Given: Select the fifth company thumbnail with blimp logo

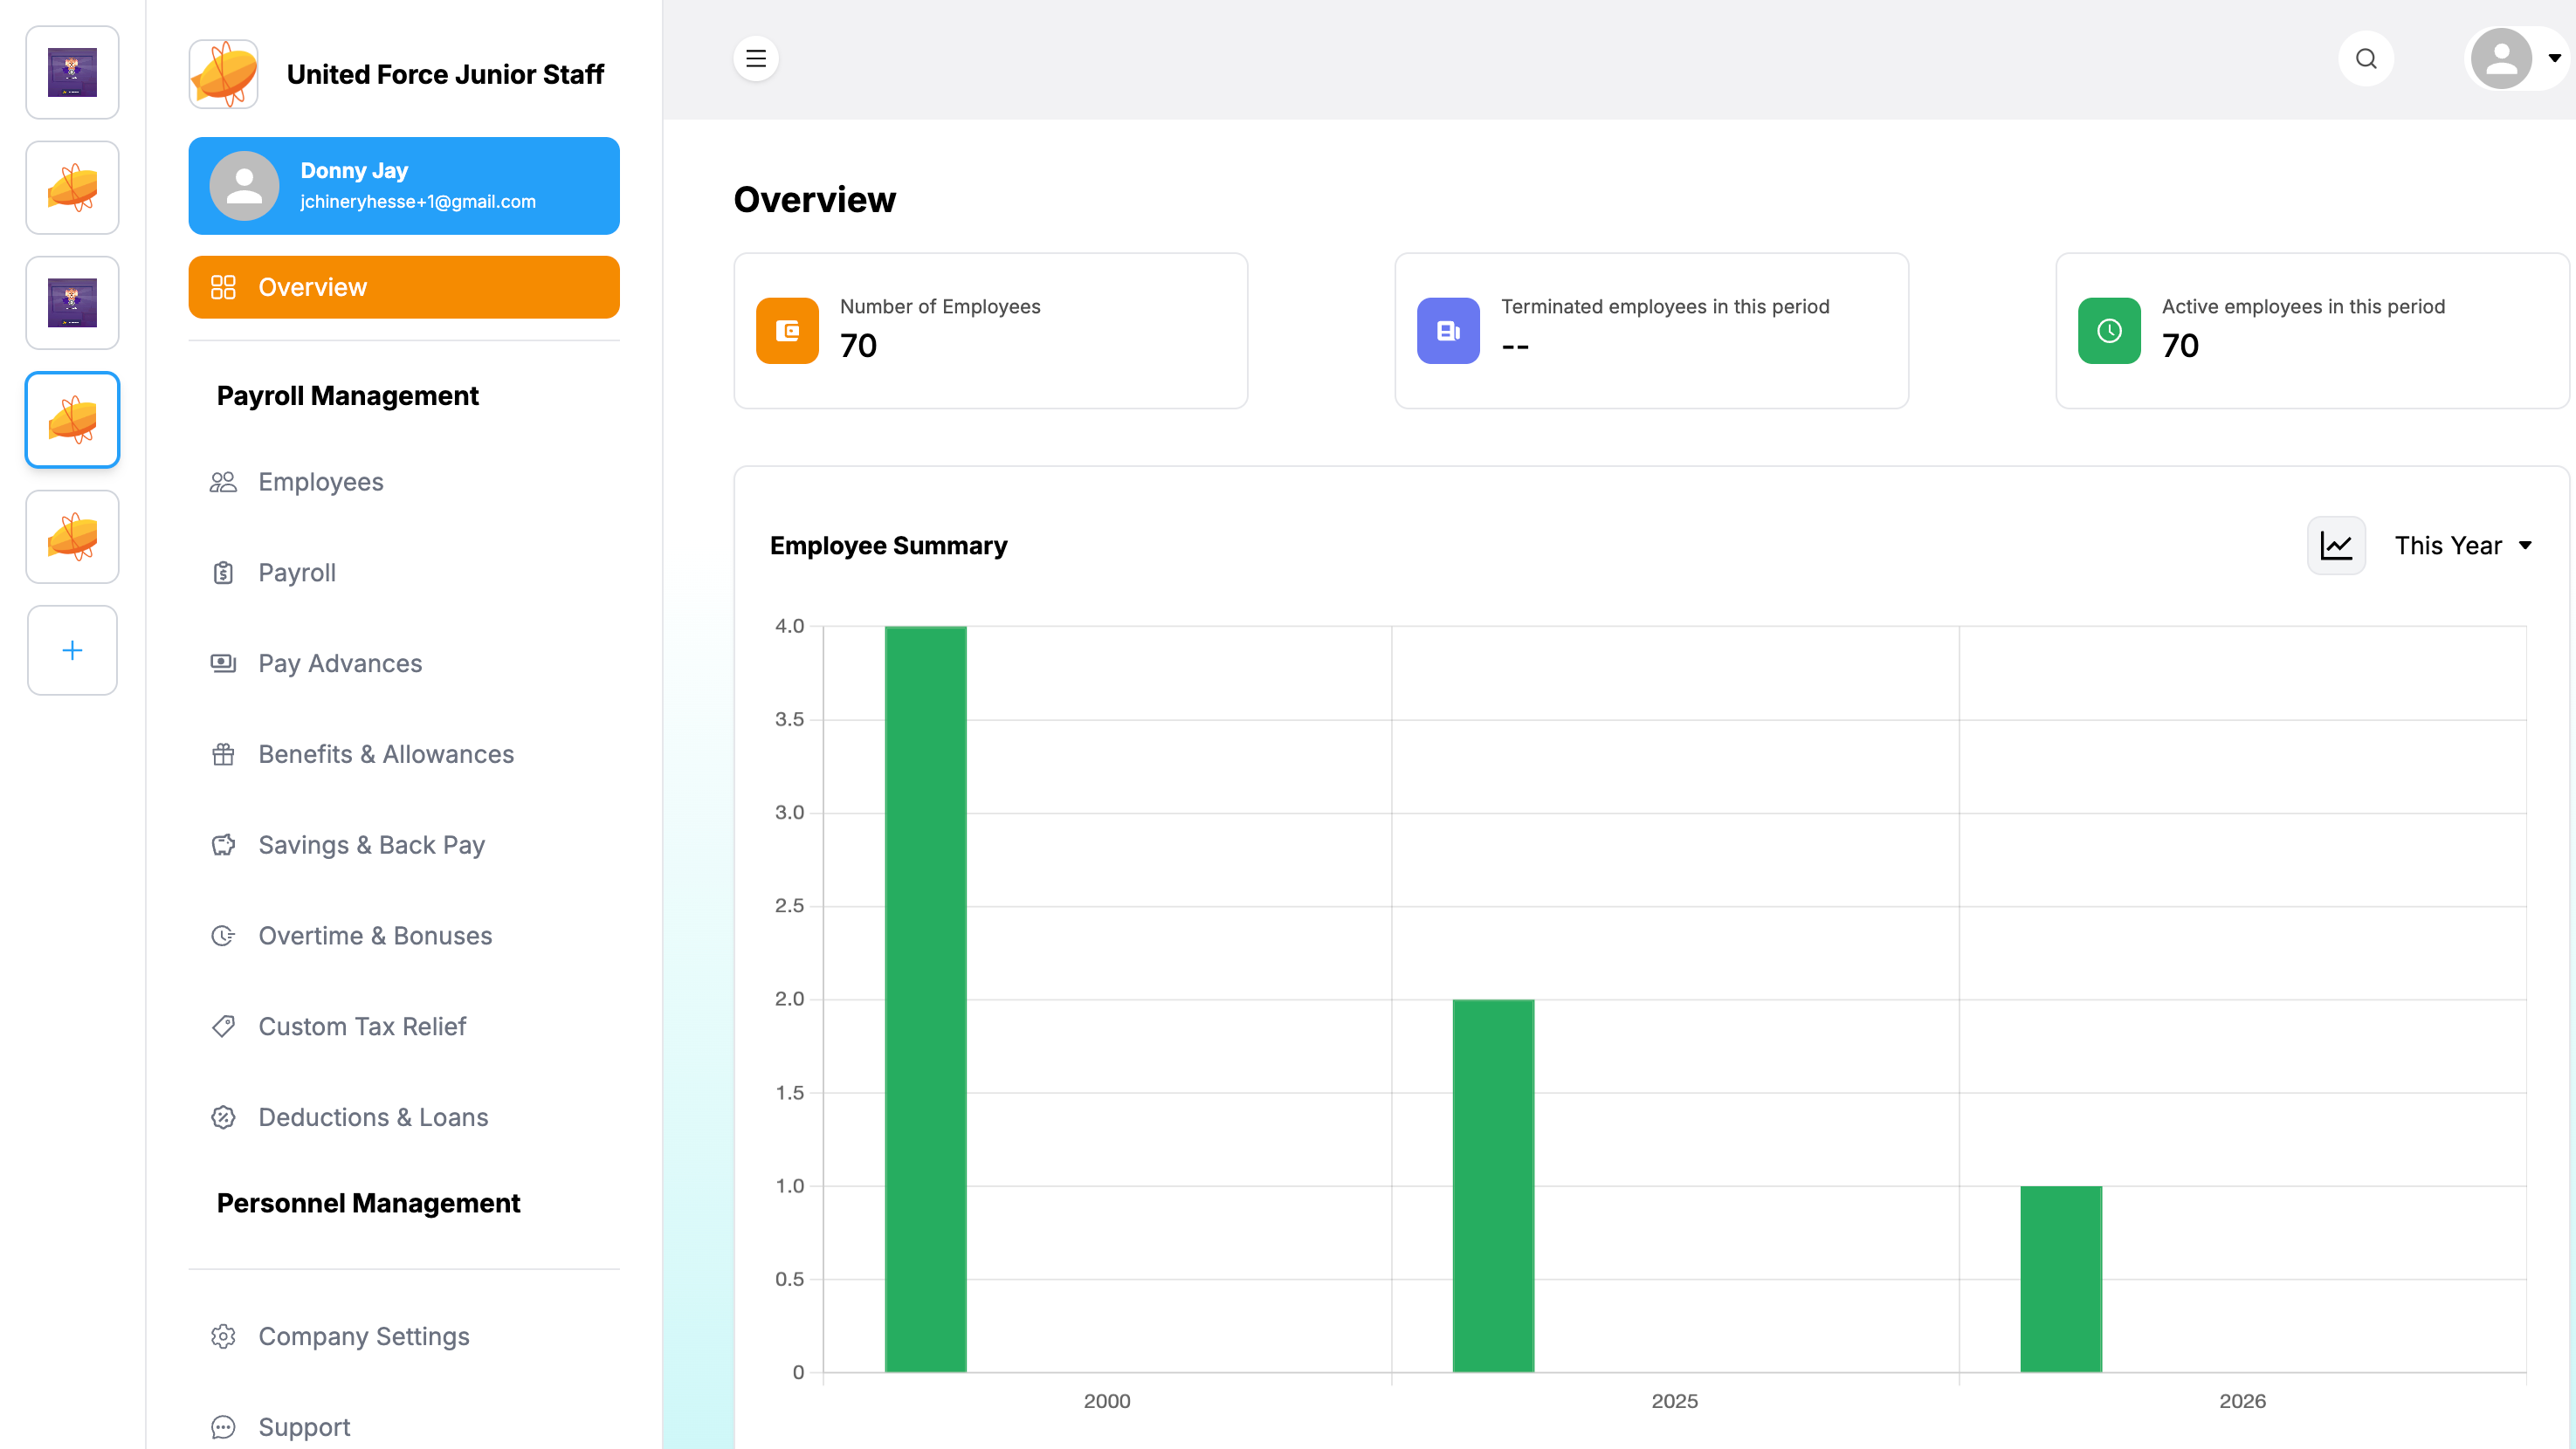Looking at the screenshot, I should tap(72, 537).
